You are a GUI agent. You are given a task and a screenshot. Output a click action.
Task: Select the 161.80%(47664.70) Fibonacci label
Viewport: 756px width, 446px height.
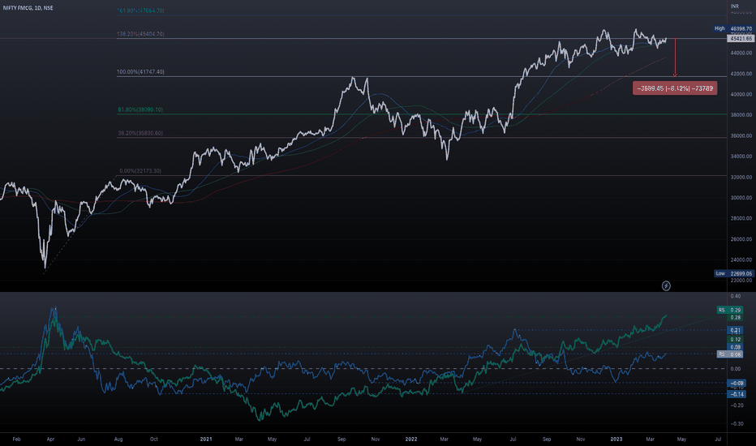[x=140, y=11]
